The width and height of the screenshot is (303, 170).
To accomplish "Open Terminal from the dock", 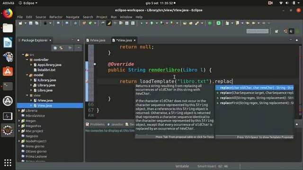I will [x=8, y=86].
